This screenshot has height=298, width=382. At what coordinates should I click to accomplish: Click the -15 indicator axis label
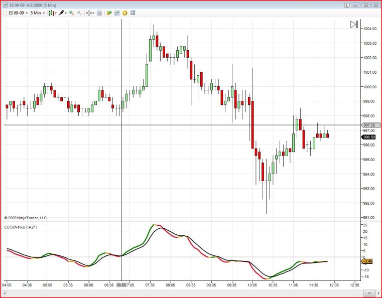(x=365, y=276)
